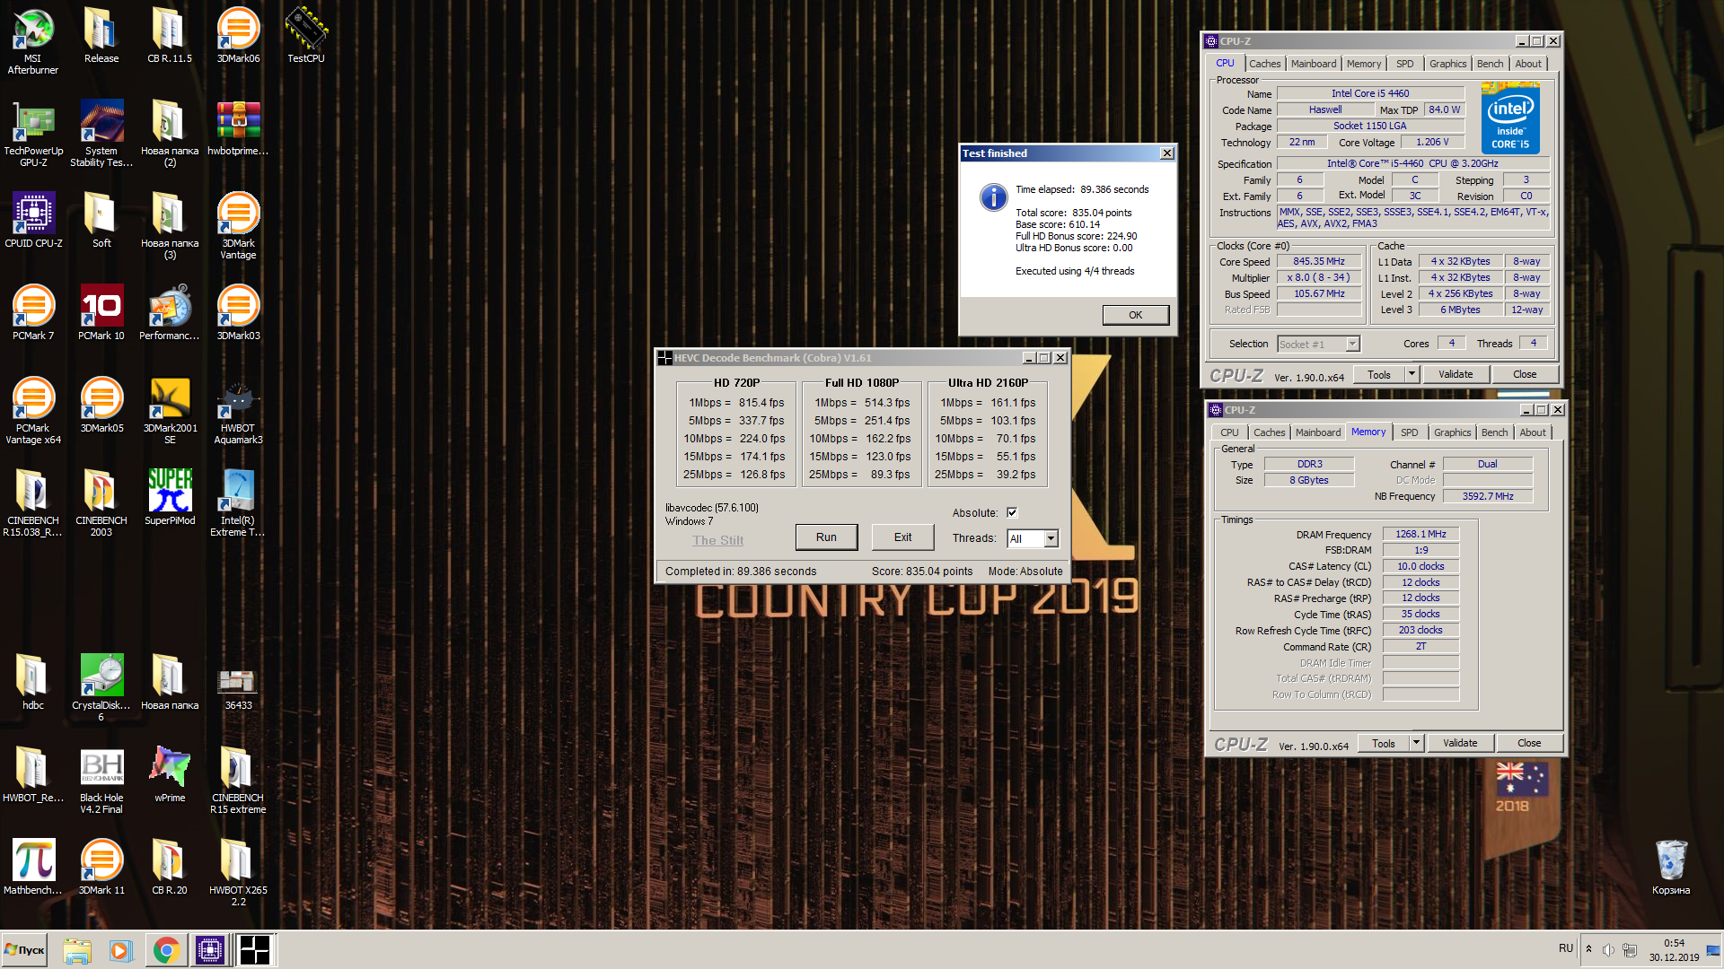Follow The Stilt link
Image resolution: width=1724 pixels, height=969 pixels.
pos(717,540)
